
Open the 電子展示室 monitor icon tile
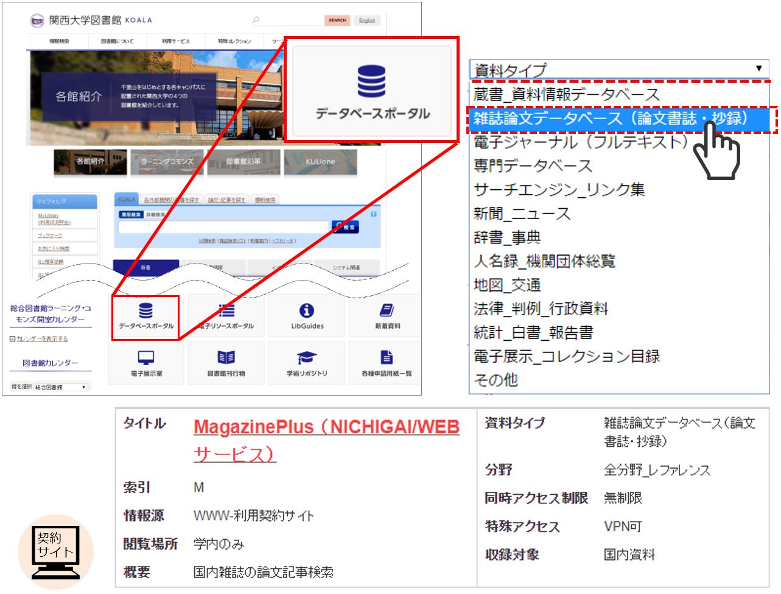[146, 363]
